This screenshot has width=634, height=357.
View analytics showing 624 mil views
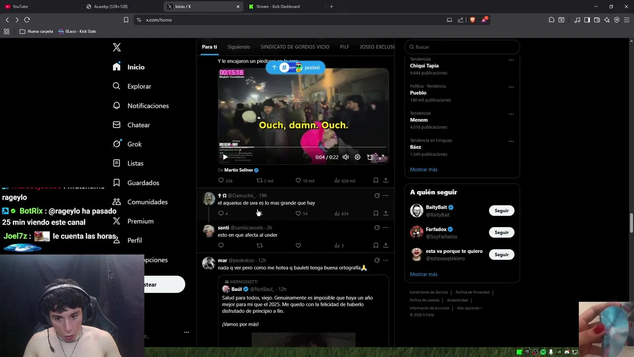pyautogui.click(x=344, y=180)
